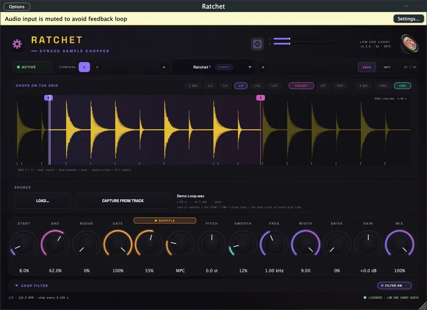Screen dimensions: 427x310
Task: Click the GAIN knob
Action: point(368,244)
